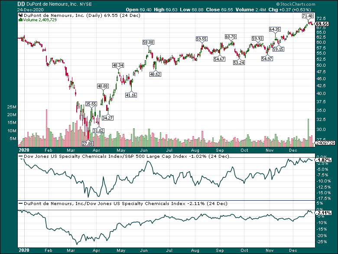This screenshot has width=338, height=254.
Task: Click the tall late-January volume spike bar
Action: pos(46,128)
